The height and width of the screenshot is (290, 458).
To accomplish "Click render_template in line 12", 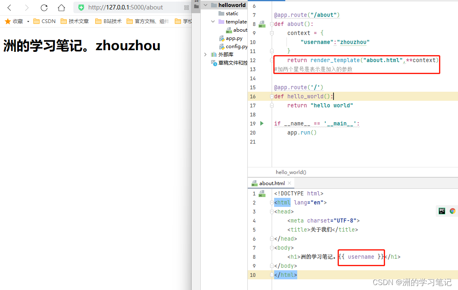I will 335,60.
